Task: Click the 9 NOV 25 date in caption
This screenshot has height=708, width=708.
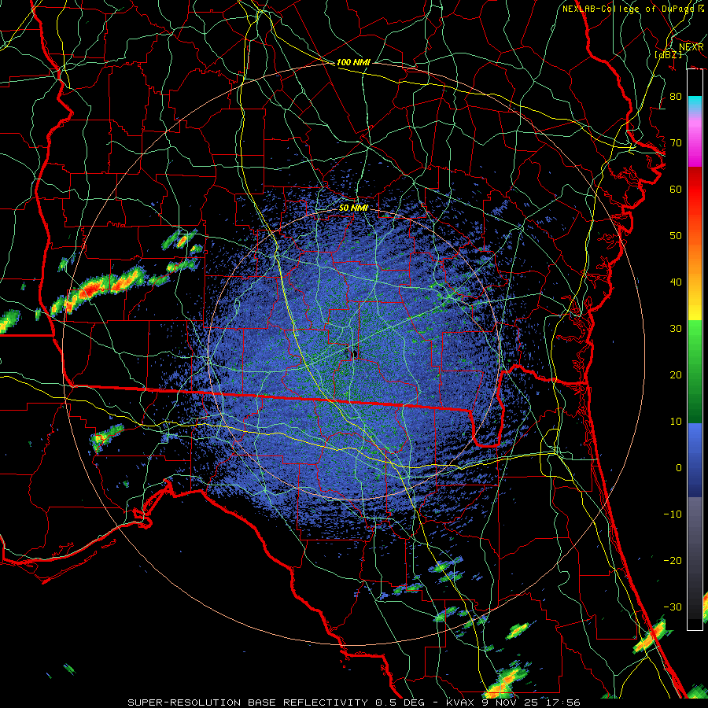Action: [509, 702]
